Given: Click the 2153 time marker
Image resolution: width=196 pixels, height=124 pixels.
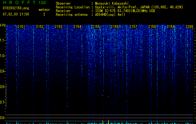Looking at the screenshot, I should 59,27.
